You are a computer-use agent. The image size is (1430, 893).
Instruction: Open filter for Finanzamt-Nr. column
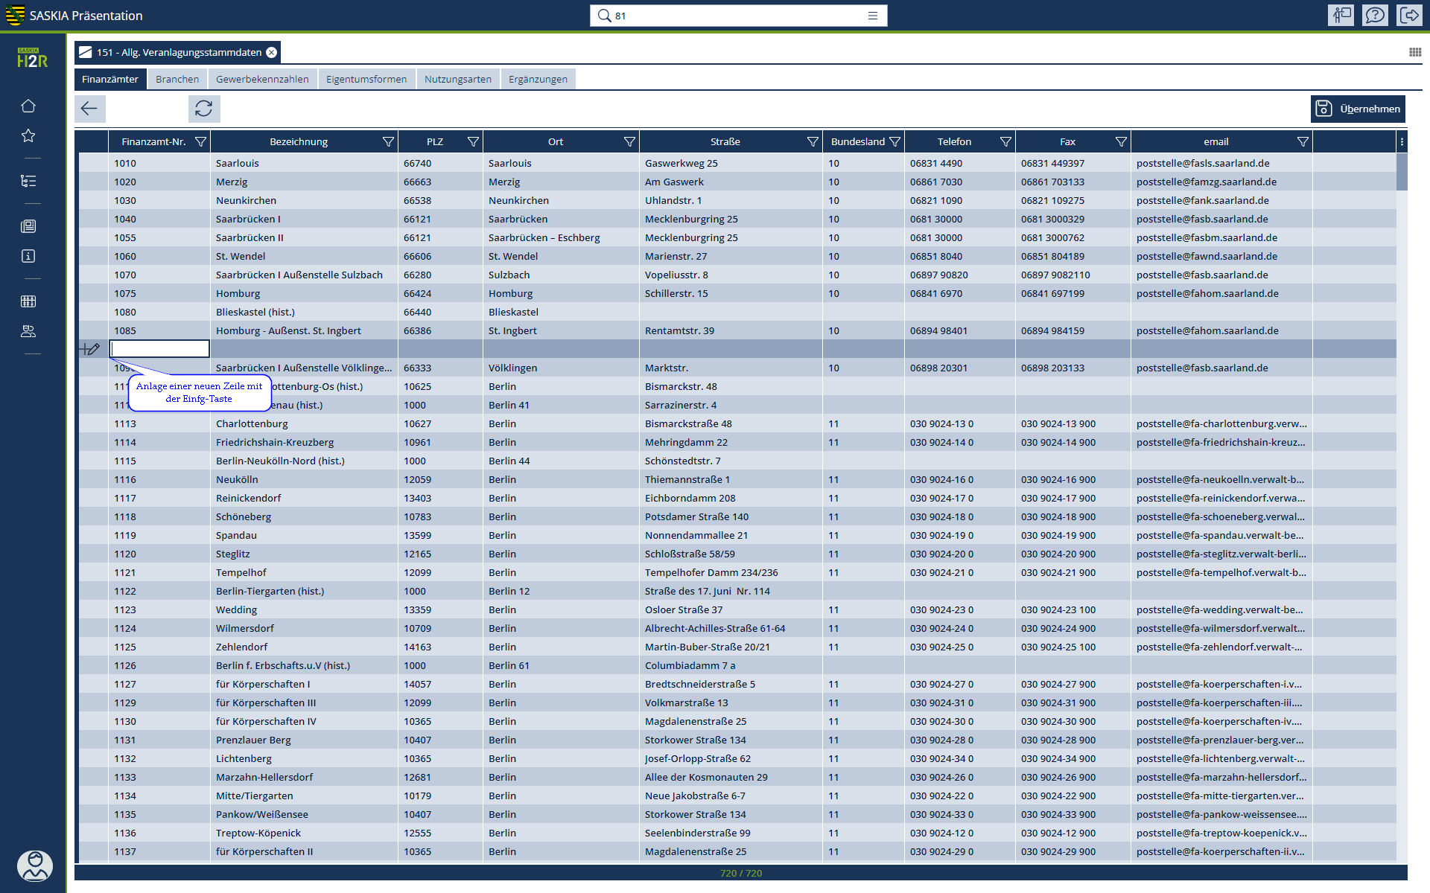pyautogui.click(x=200, y=141)
